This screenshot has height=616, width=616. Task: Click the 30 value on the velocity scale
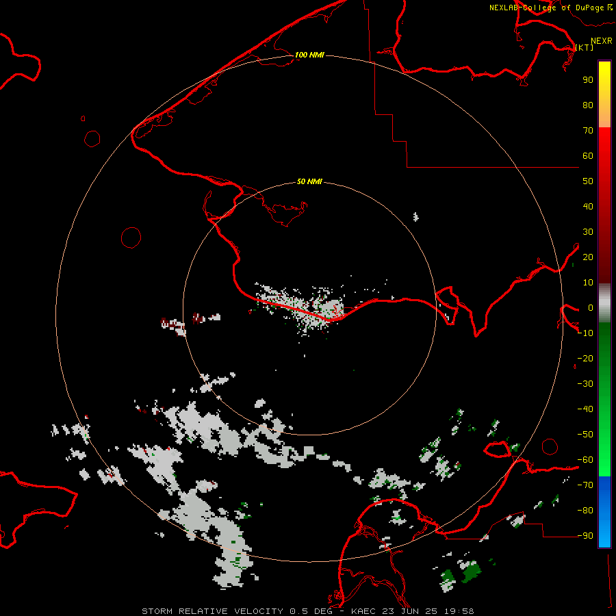click(588, 232)
